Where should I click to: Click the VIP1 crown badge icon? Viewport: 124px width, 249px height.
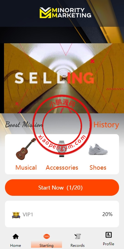16,215
